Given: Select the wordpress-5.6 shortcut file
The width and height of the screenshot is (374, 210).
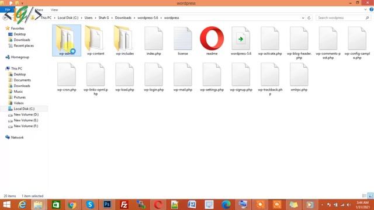Looking at the screenshot, I should click(x=241, y=40).
